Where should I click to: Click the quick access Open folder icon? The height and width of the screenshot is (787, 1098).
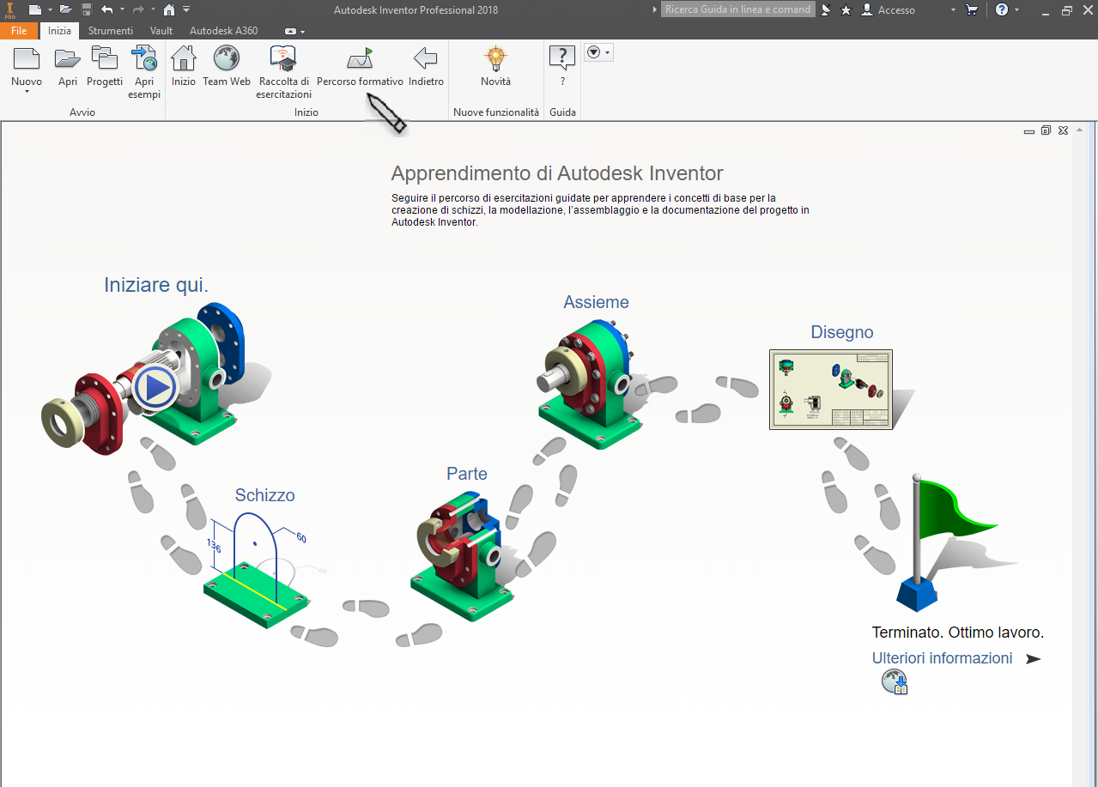click(66, 9)
